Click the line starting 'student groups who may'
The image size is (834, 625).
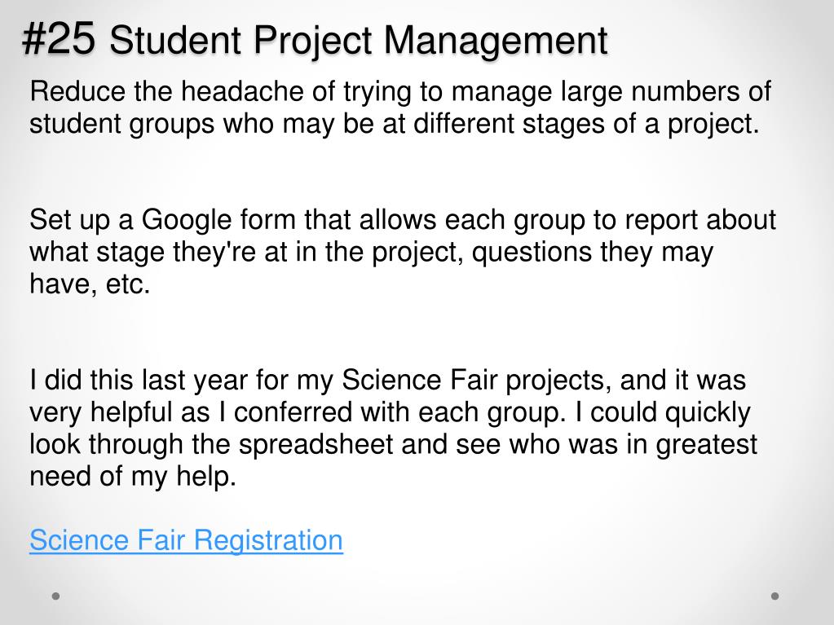(394, 124)
